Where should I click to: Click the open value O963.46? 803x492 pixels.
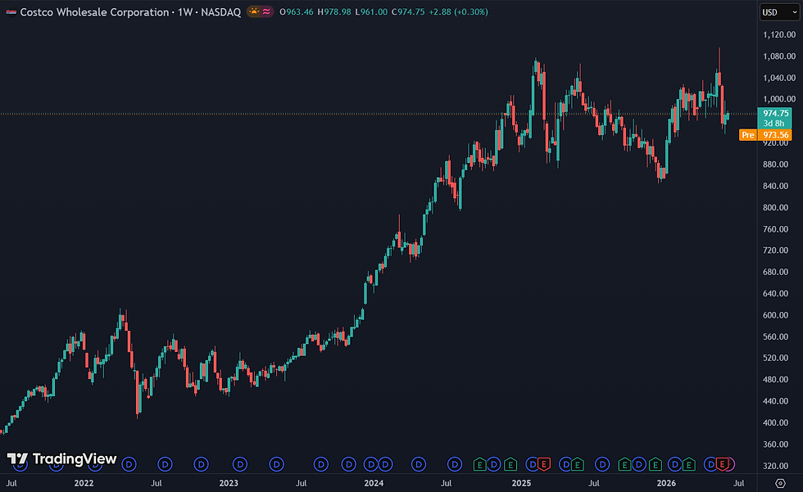(297, 11)
